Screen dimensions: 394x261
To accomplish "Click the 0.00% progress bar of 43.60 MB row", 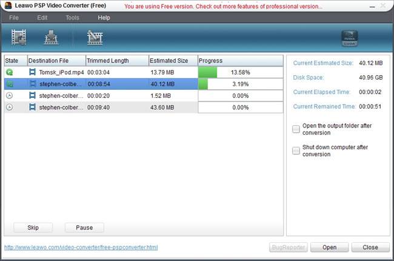I will pos(241,107).
